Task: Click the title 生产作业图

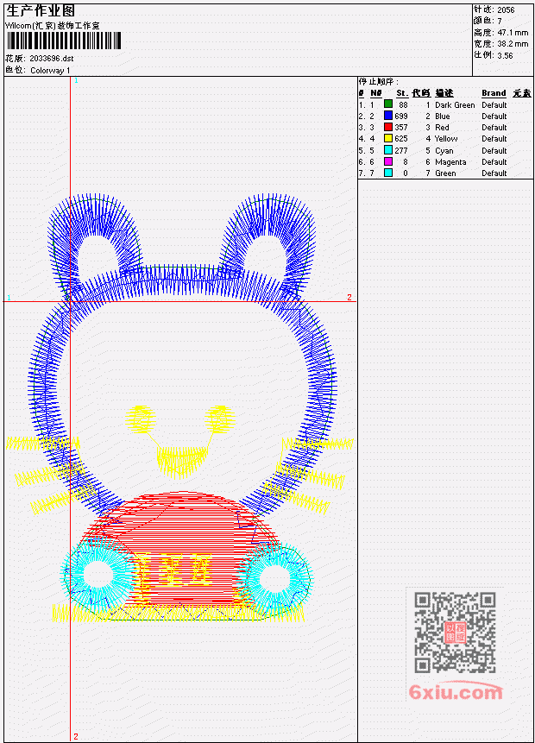Action: pyautogui.click(x=41, y=11)
